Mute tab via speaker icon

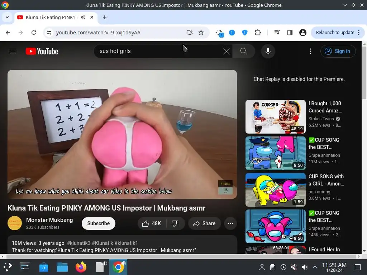pyautogui.click(x=83, y=17)
